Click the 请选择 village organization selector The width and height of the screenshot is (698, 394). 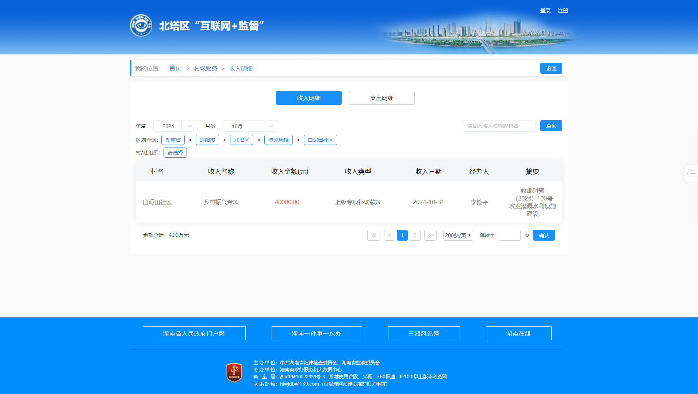tap(175, 153)
